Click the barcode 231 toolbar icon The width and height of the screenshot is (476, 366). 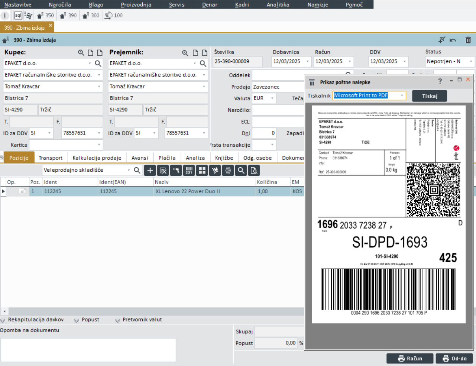coord(189,171)
